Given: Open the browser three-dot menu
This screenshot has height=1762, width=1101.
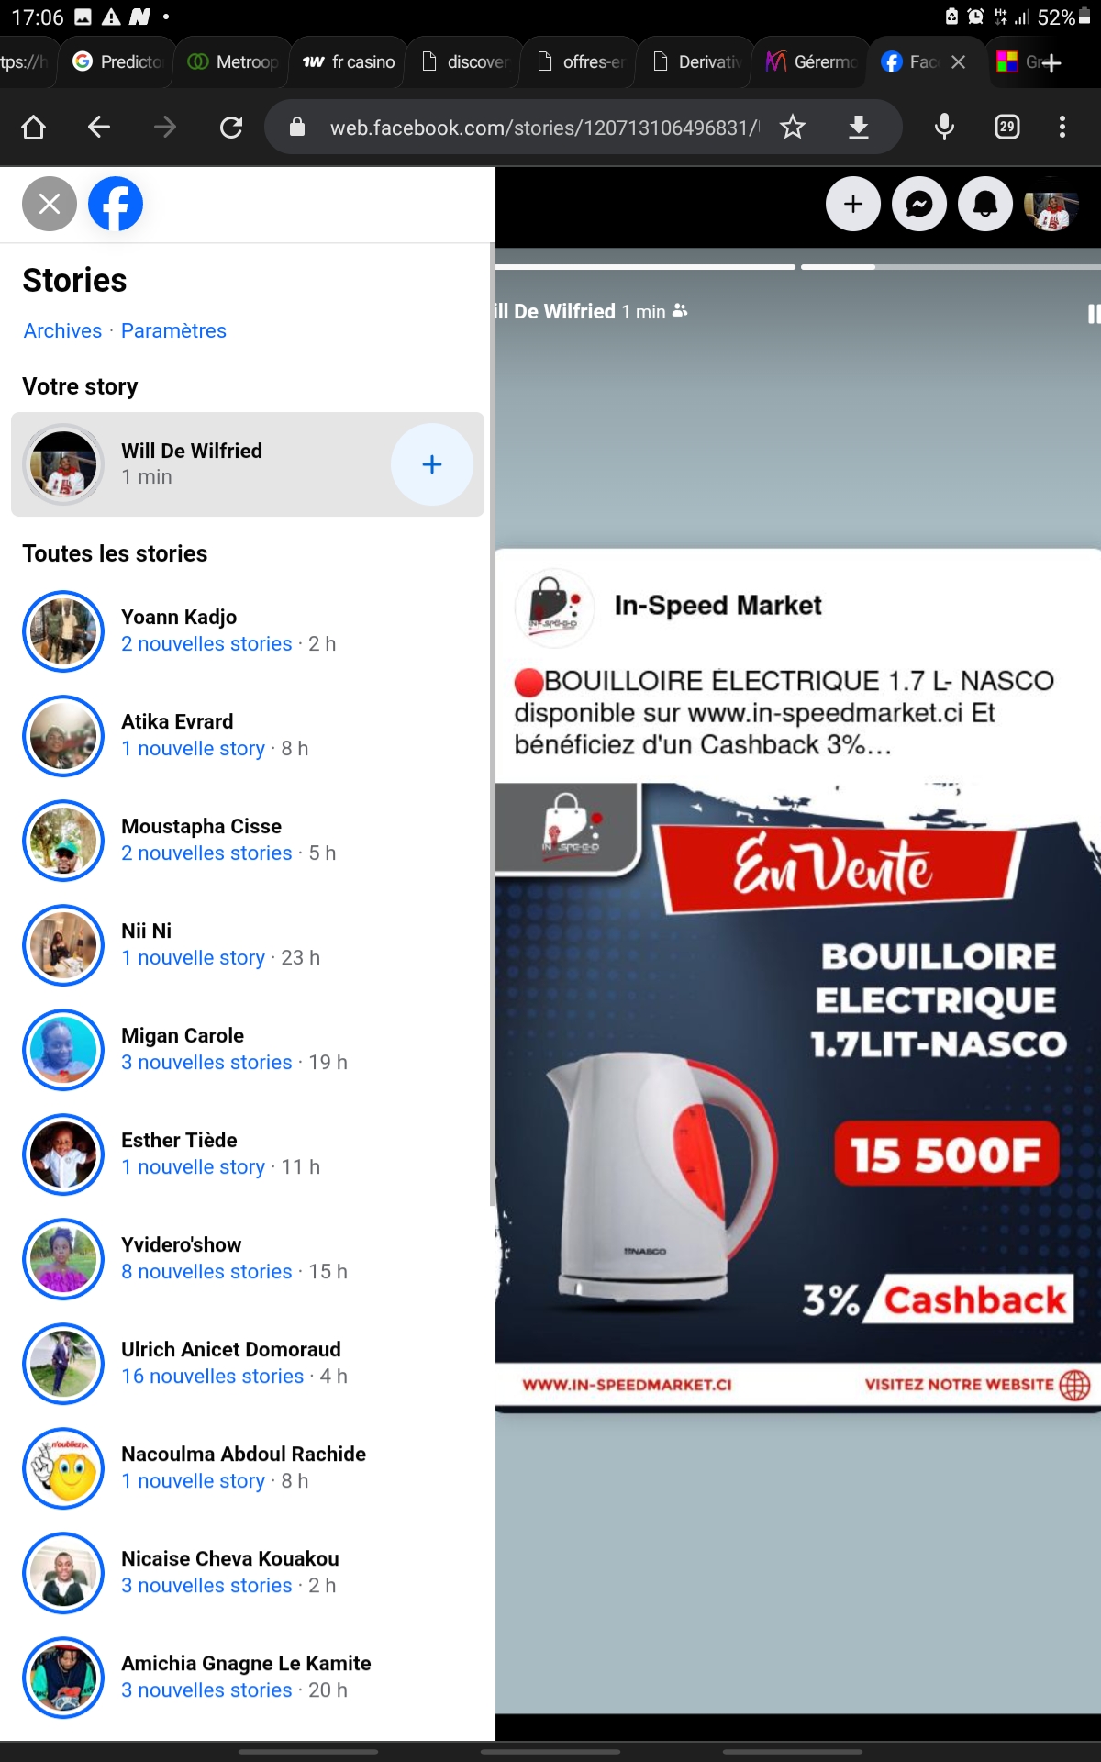Looking at the screenshot, I should point(1062,127).
